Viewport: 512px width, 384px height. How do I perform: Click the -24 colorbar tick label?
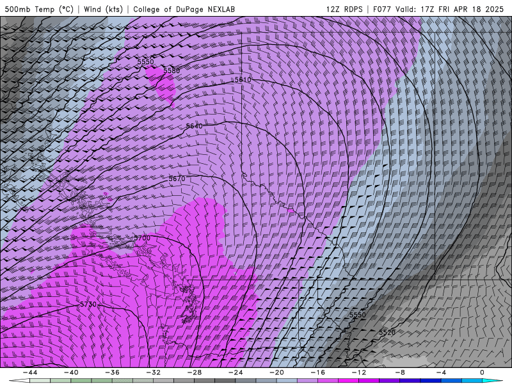pyautogui.click(x=236, y=372)
